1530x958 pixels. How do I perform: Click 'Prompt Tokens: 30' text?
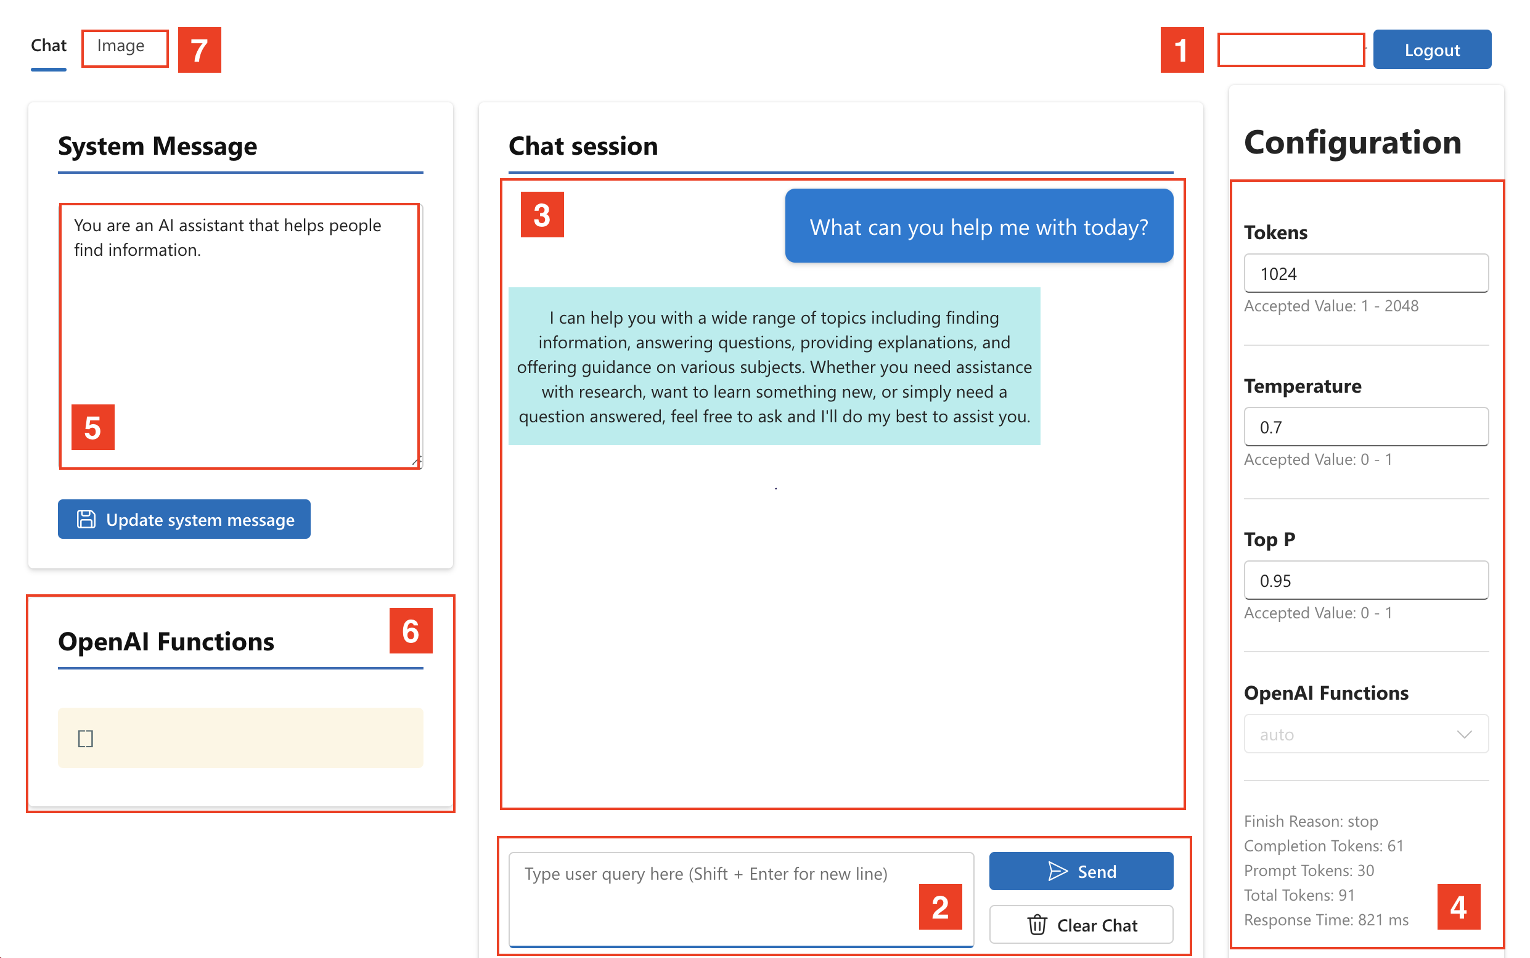1308,870
